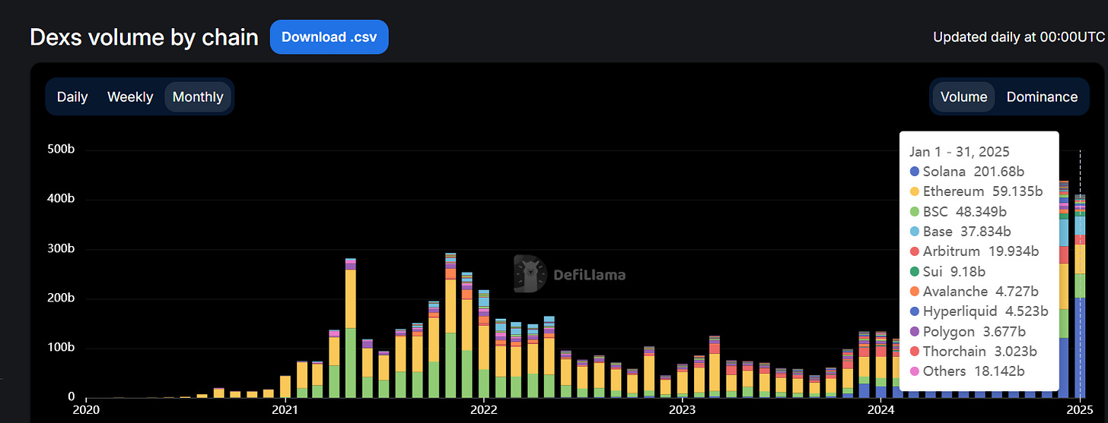Click the 500b y-axis label

point(61,150)
